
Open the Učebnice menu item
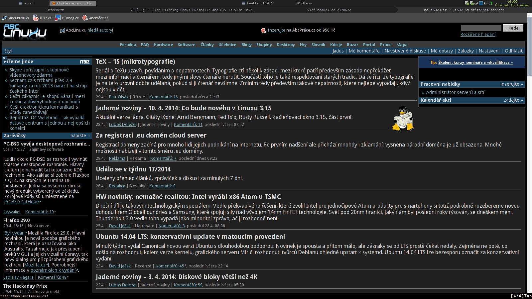pyautogui.click(x=227, y=45)
